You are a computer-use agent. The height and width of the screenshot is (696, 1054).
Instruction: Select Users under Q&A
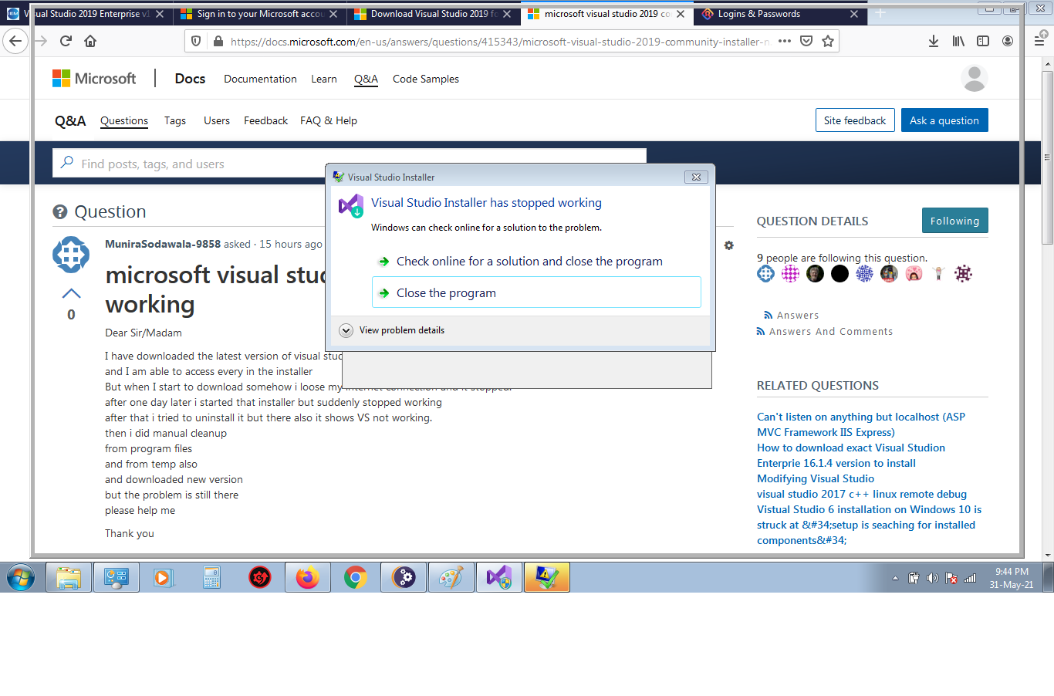click(x=217, y=120)
